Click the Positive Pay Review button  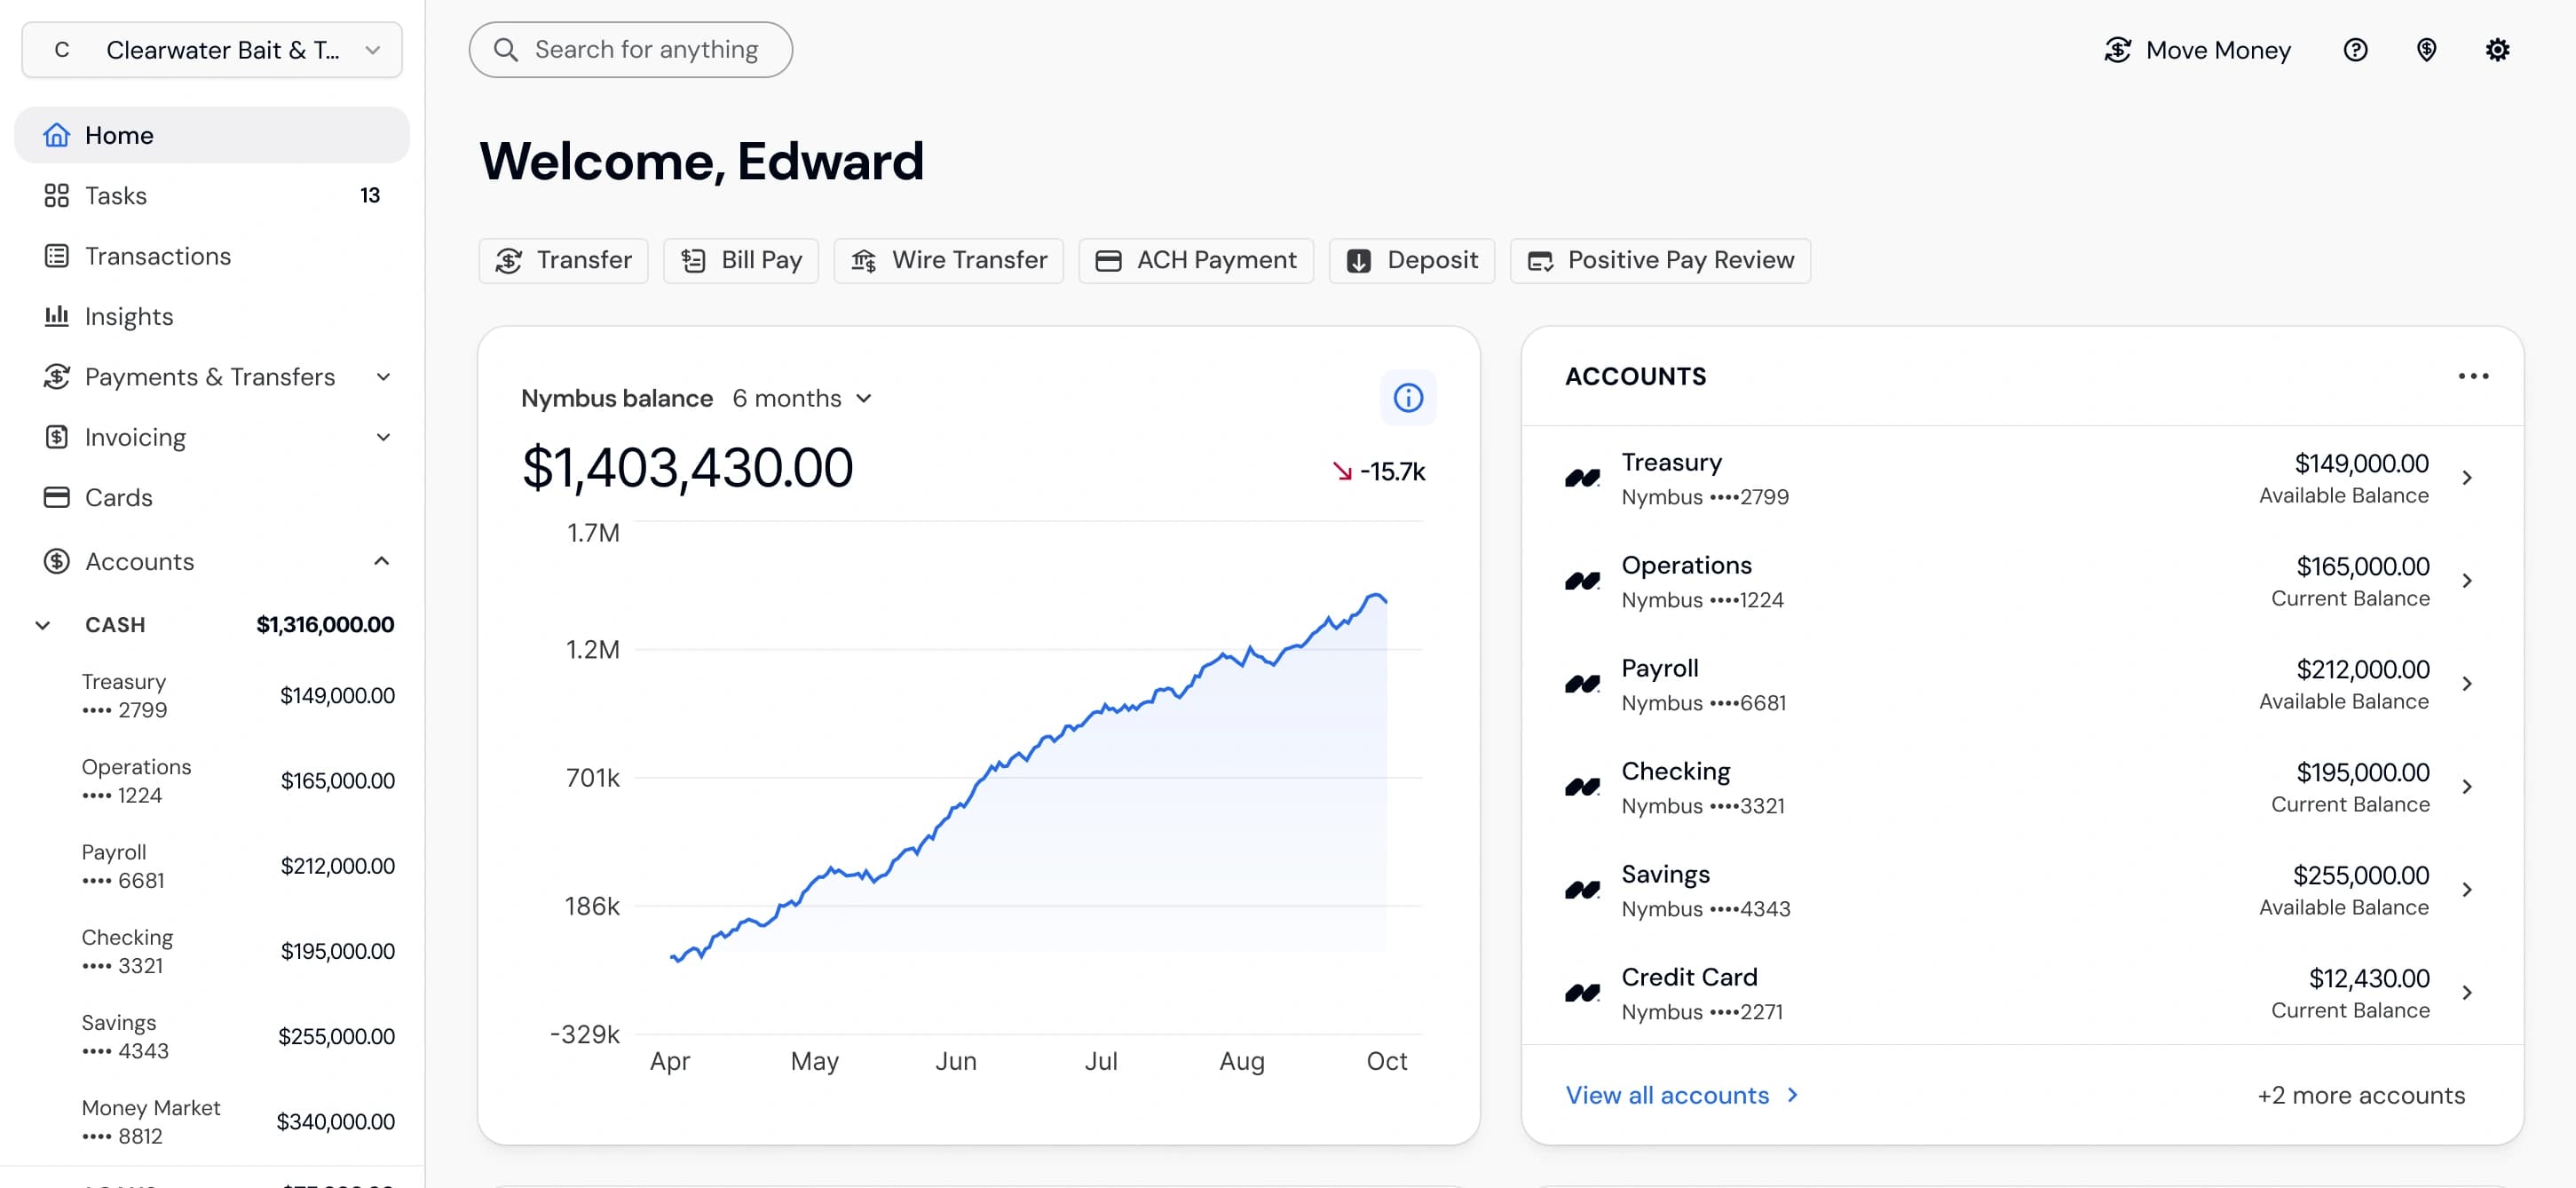(1659, 260)
